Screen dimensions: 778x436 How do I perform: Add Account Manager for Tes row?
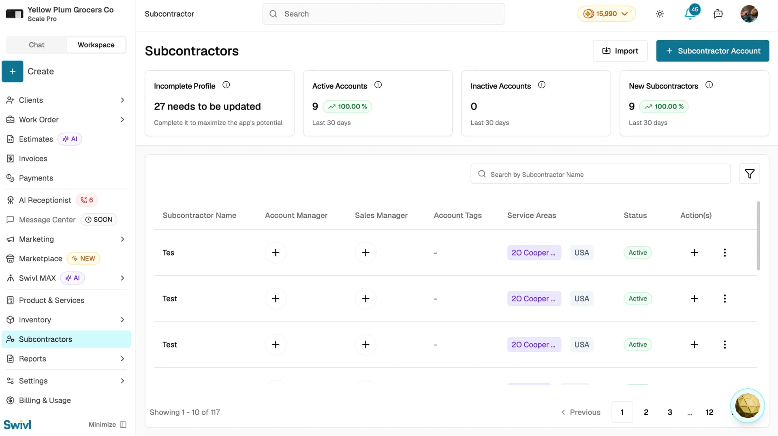click(x=276, y=253)
